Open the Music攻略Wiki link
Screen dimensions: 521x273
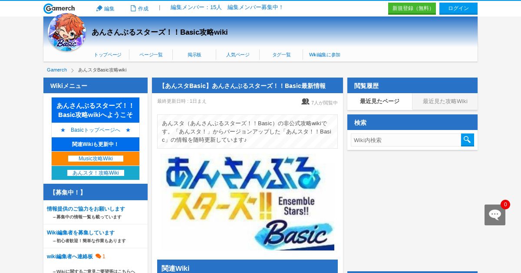coord(96,159)
